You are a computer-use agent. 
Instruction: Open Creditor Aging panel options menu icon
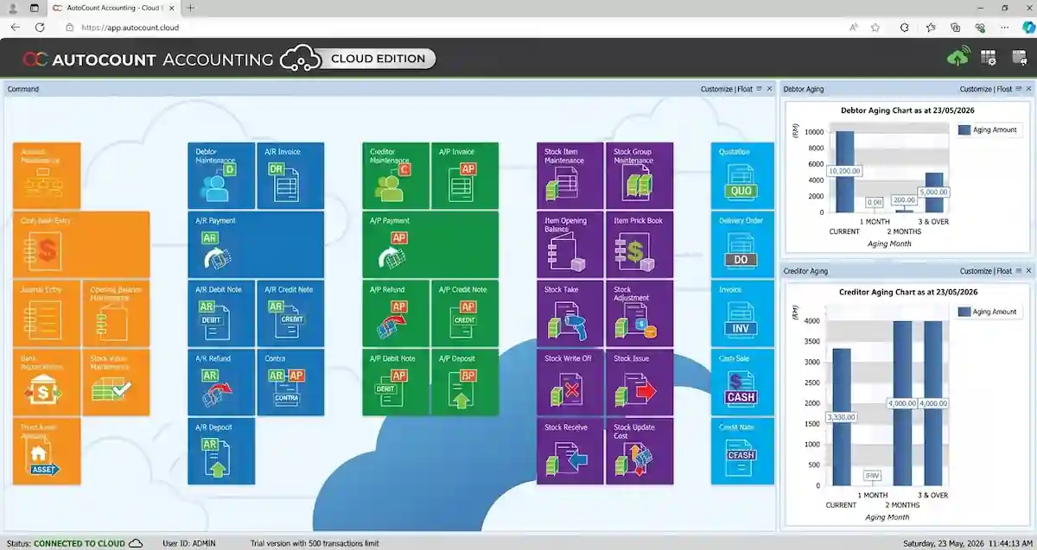coord(1018,271)
